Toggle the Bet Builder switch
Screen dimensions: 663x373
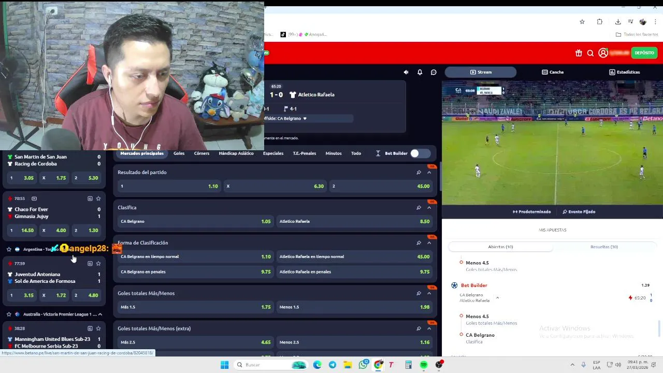coord(420,153)
